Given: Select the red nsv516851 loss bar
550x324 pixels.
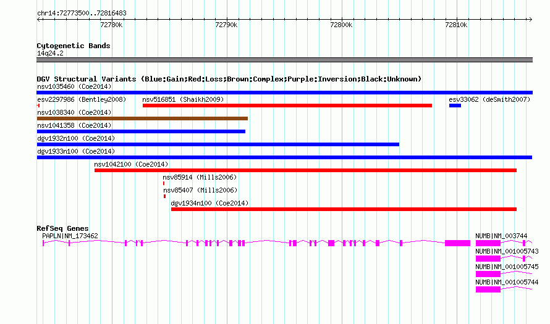Looking at the screenshot, I should pyautogui.click(x=287, y=106).
